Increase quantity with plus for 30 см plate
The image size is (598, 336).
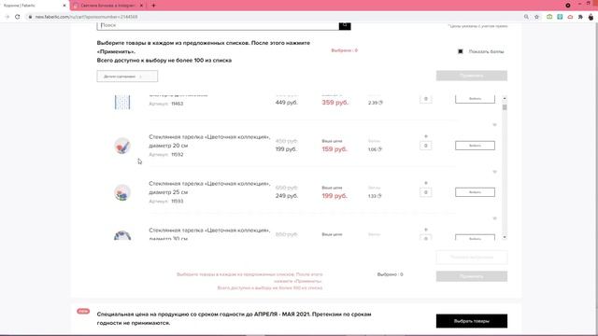pyautogui.click(x=426, y=230)
